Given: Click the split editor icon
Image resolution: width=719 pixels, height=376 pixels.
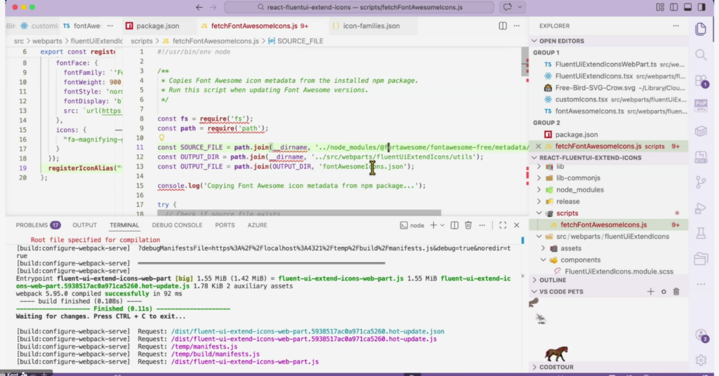Looking at the screenshot, I should (x=503, y=26).
